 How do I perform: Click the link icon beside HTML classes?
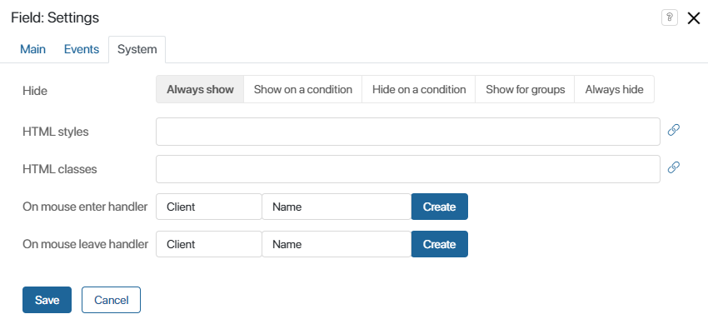tap(674, 167)
